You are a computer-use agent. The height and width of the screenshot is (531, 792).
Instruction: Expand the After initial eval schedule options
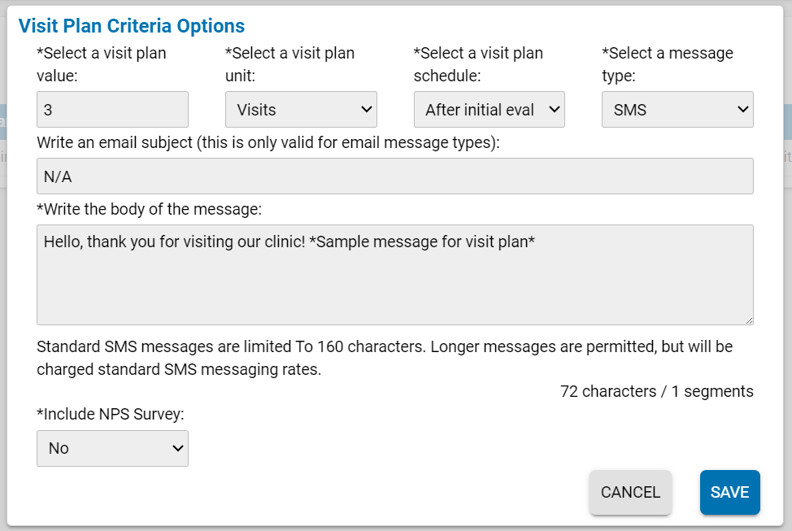pos(554,109)
